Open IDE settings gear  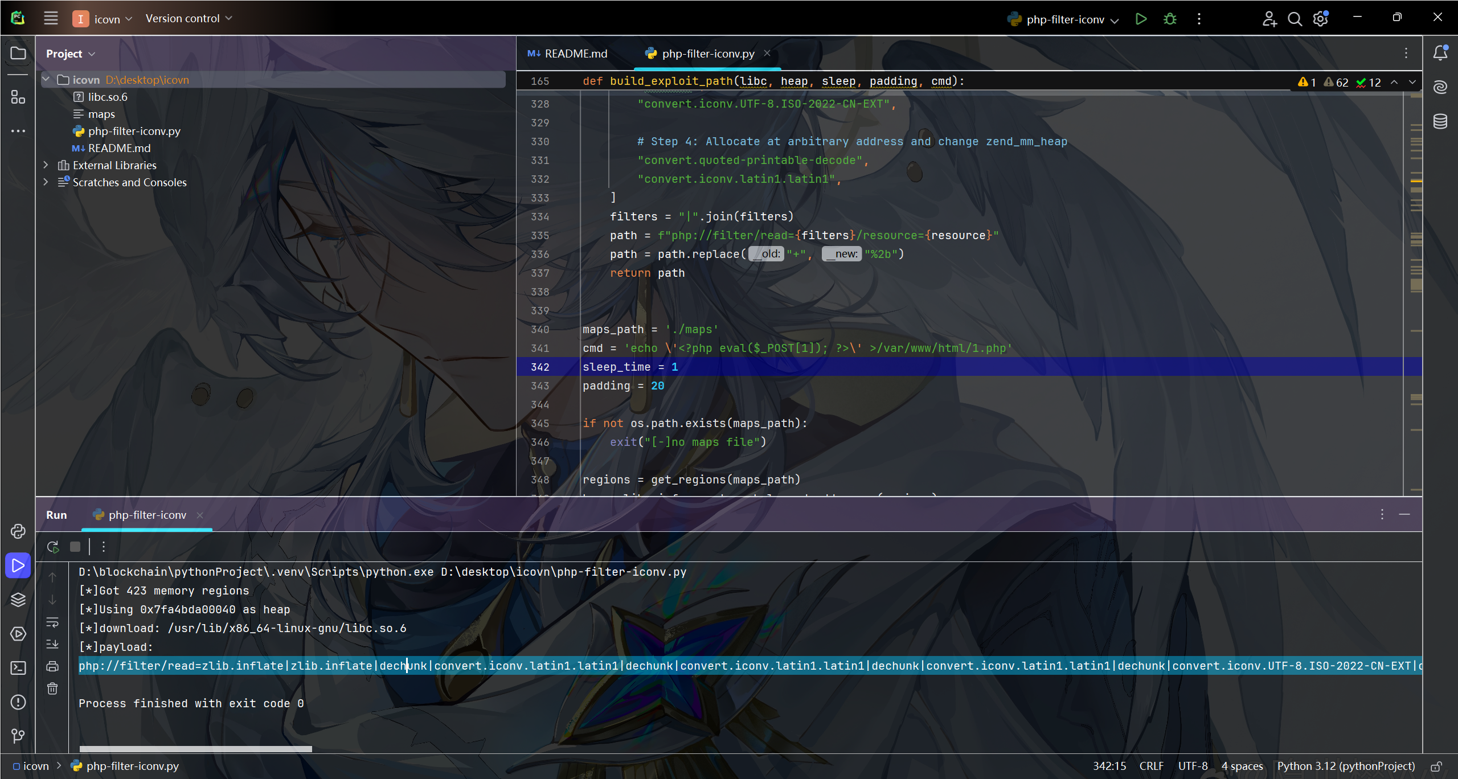pyautogui.click(x=1321, y=19)
